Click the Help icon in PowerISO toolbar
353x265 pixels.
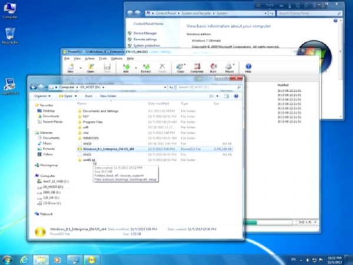(248, 68)
